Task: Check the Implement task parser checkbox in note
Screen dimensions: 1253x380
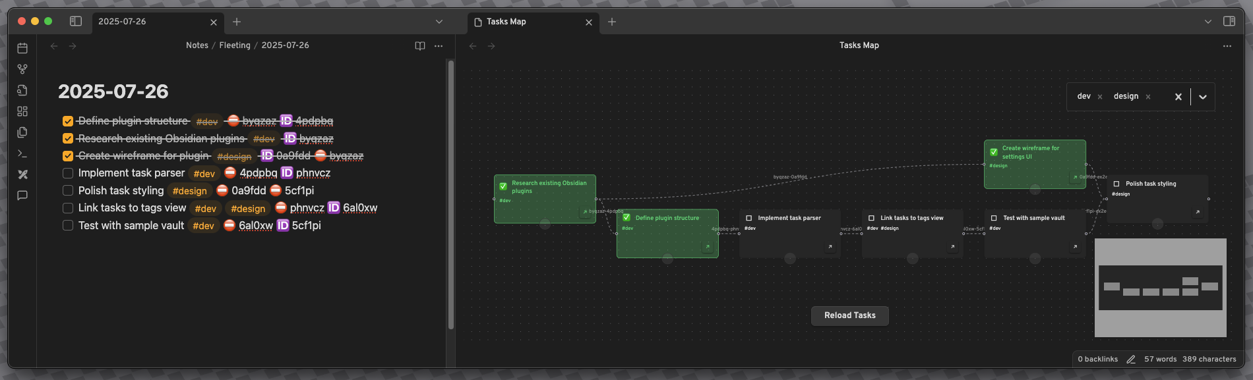Action: click(68, 173)
